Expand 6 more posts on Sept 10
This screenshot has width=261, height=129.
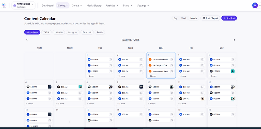tap(151, 104)
